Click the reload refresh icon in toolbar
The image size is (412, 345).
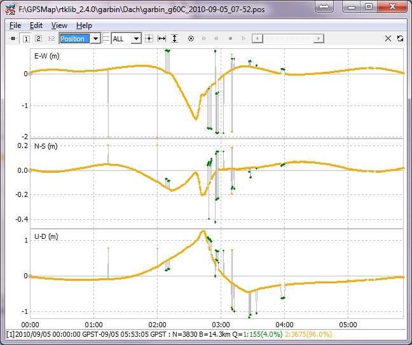pos(400,39)
